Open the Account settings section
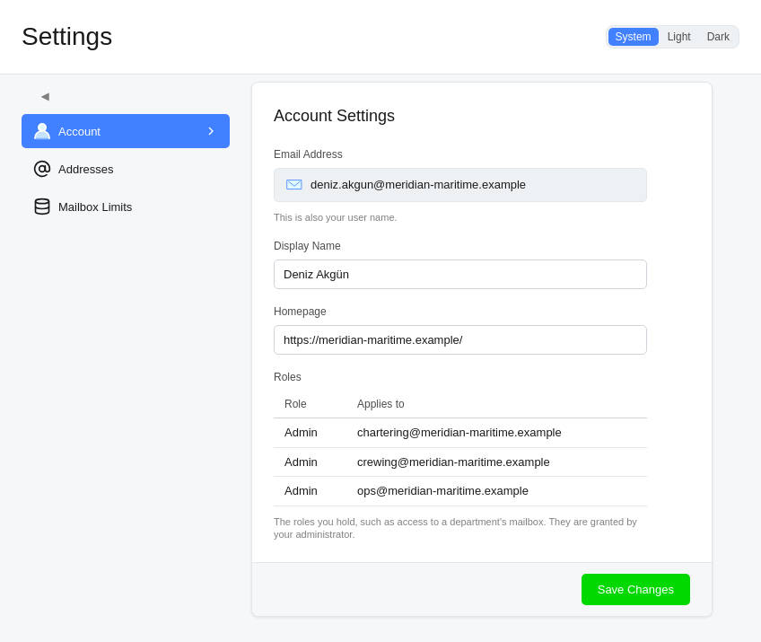 tap(126, 131)
